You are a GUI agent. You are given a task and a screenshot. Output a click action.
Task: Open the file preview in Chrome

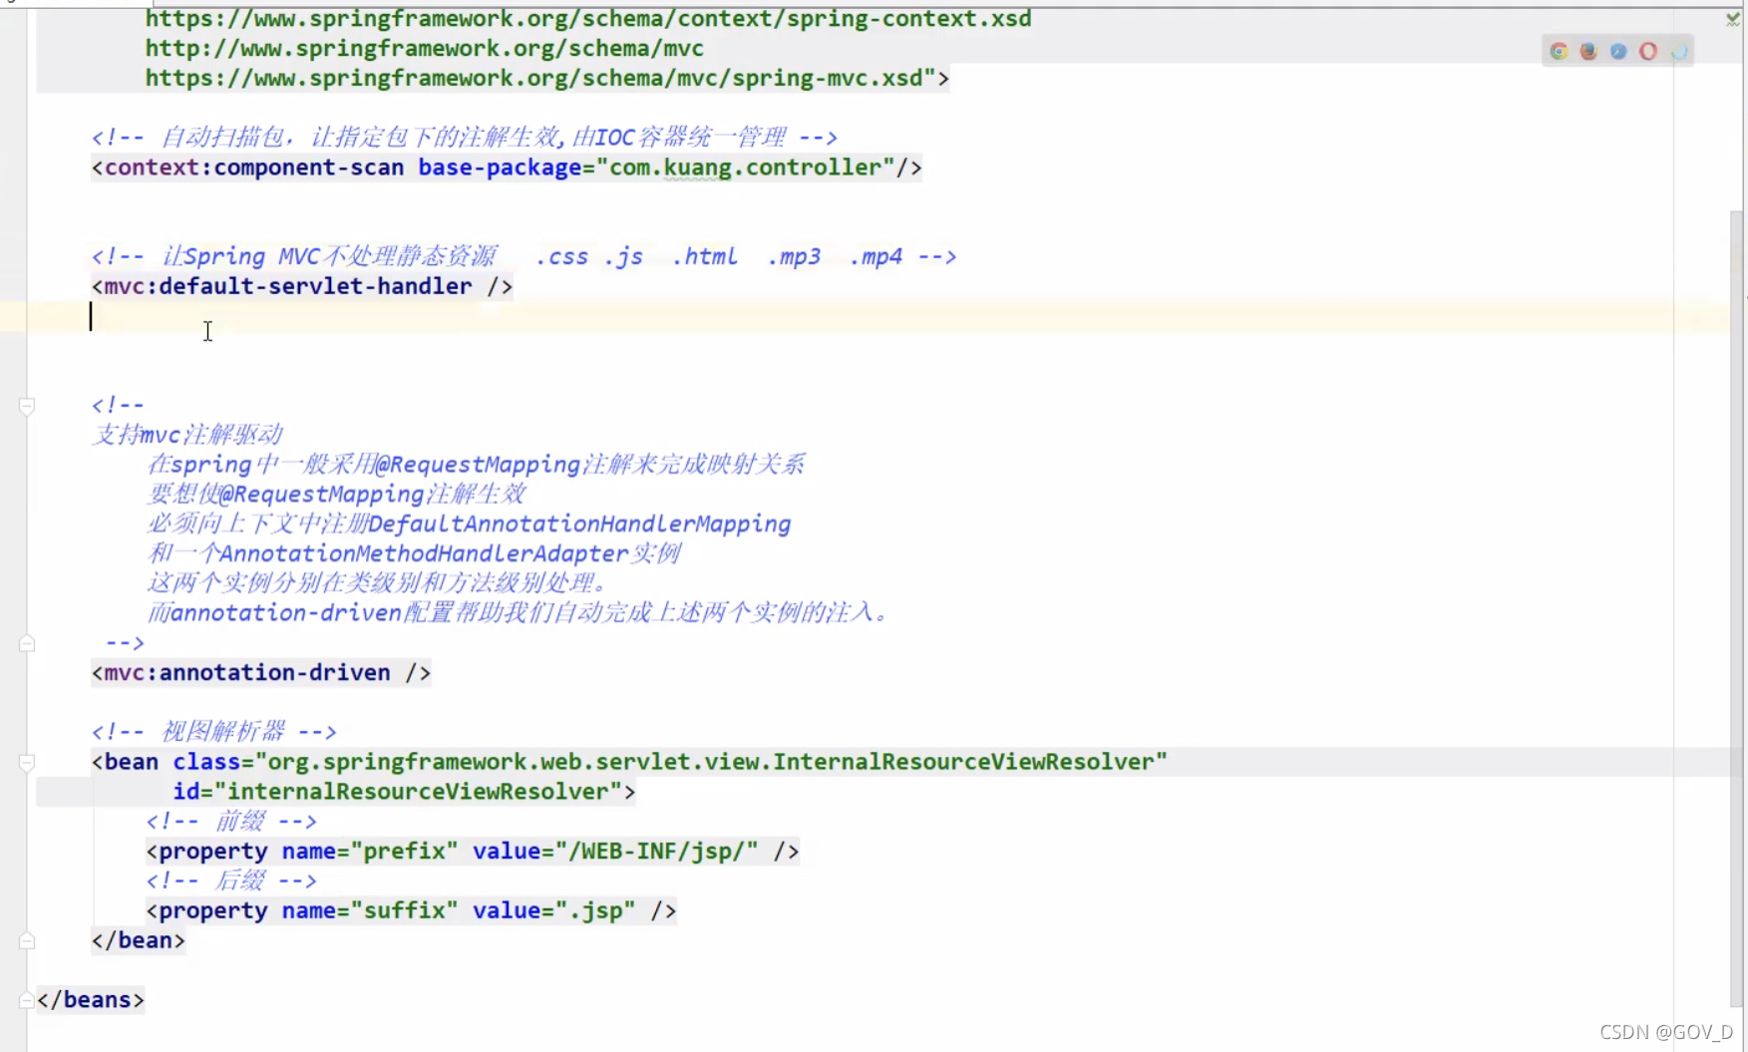click(1559, 51)
